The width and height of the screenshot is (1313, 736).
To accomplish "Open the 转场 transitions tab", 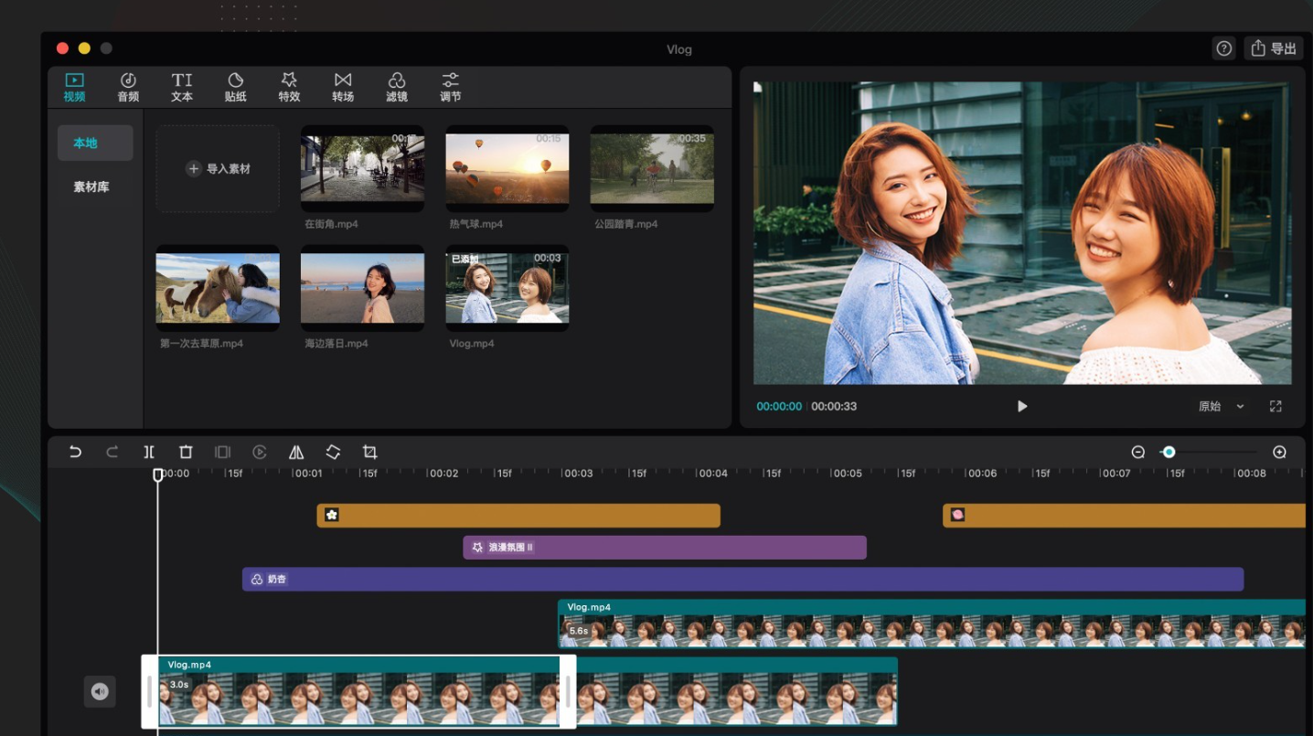I will pos(343,87).
